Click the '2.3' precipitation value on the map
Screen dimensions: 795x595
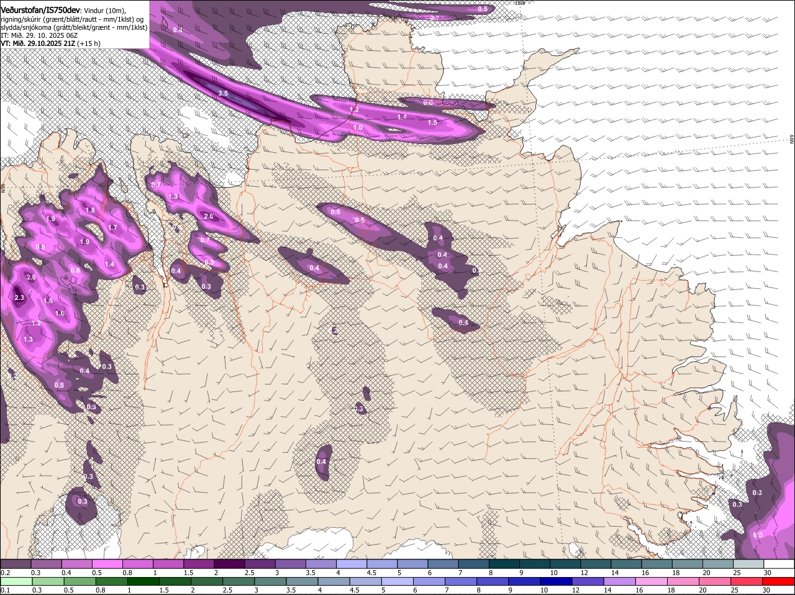[x=19, y=298]
